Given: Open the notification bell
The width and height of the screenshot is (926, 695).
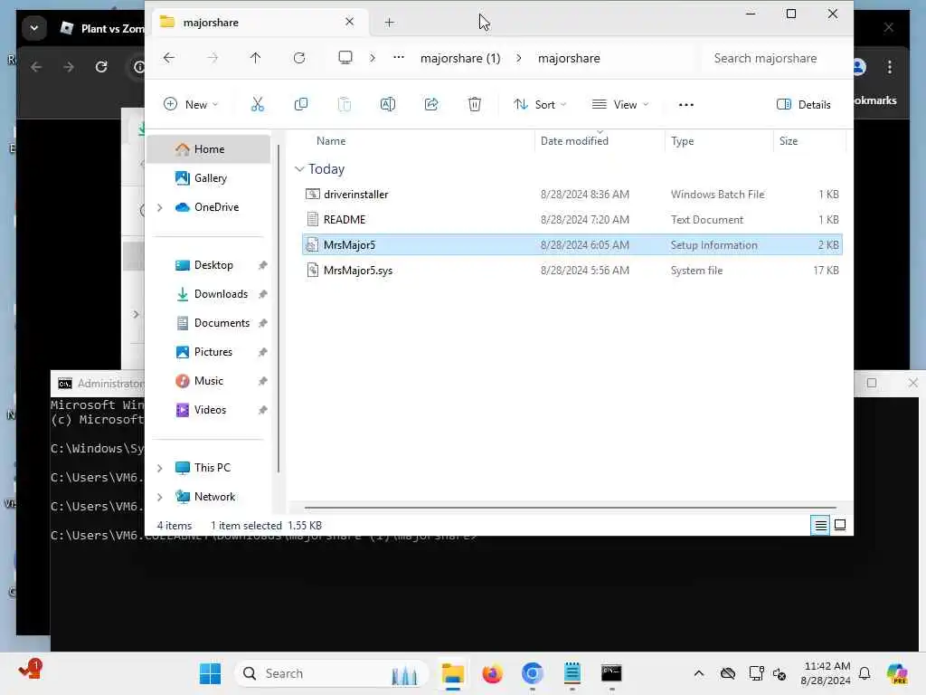Looking at the screenshot, I should point(865,673).
